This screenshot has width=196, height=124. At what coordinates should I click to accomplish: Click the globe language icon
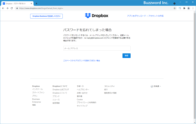coord(152,86)
